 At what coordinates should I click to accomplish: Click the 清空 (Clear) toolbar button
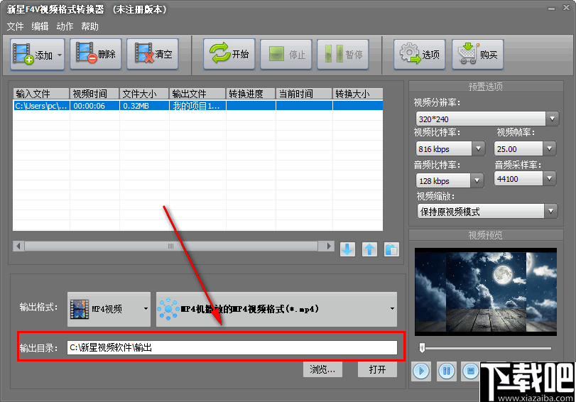pyautogui.click(x=153, y=54)
